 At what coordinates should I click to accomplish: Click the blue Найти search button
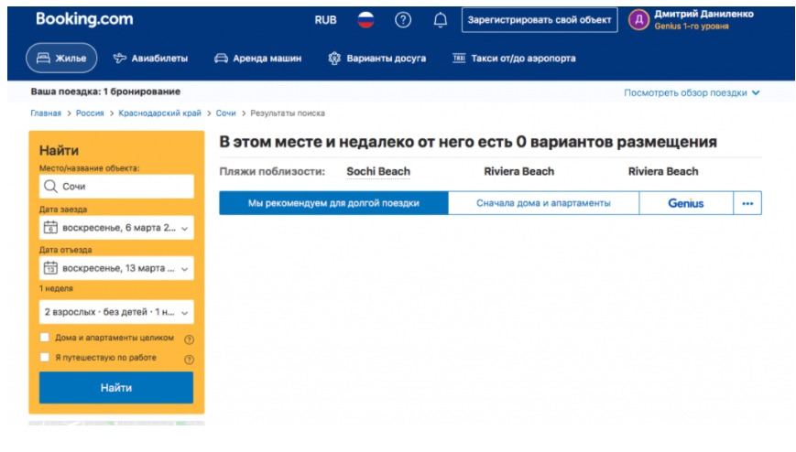(116, 388)
